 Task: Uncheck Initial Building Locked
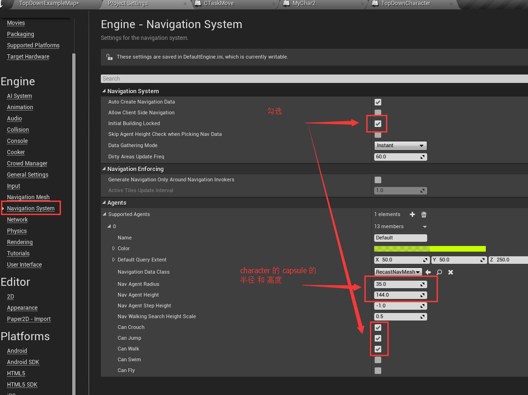pyautogui.click(x=378, y=124)
